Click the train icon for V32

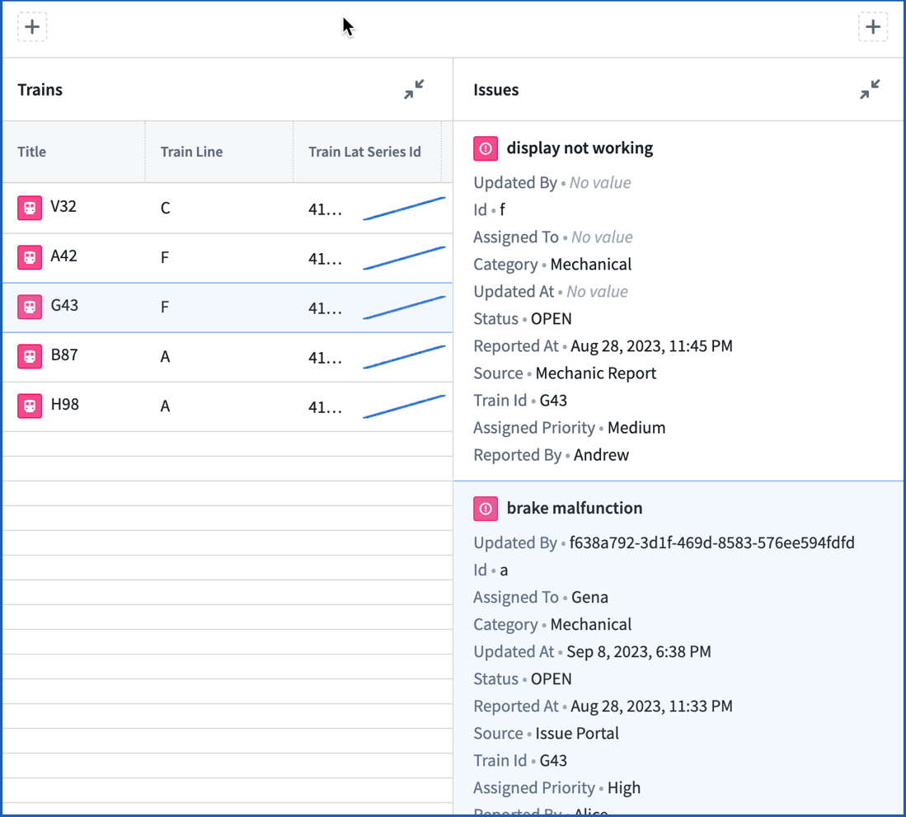(30, 208)
